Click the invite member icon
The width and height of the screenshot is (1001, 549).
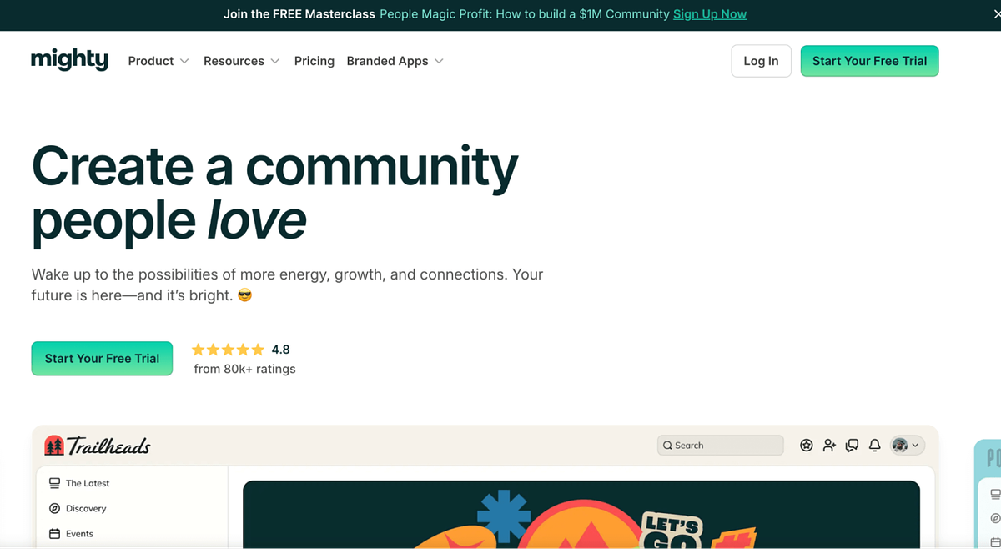click(x=829, y=445)
